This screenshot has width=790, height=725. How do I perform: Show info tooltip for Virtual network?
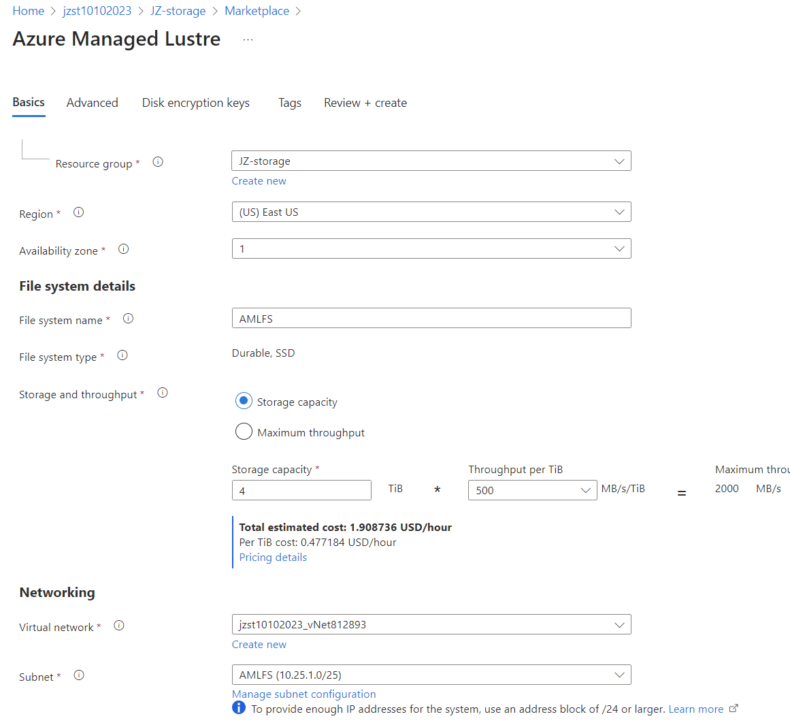(119, 626)
